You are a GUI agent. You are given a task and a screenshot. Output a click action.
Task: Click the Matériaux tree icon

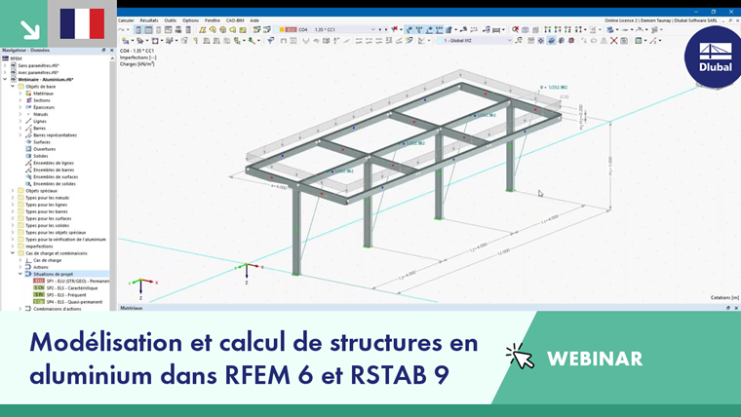click(x=28, y=94)
